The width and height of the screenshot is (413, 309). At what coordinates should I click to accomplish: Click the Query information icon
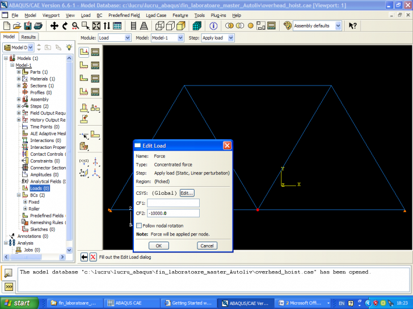[x=213, y=26]
